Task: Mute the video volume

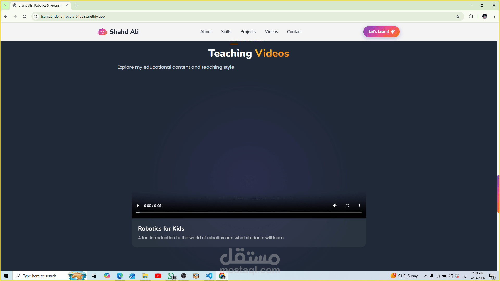Action: point(335,206)
